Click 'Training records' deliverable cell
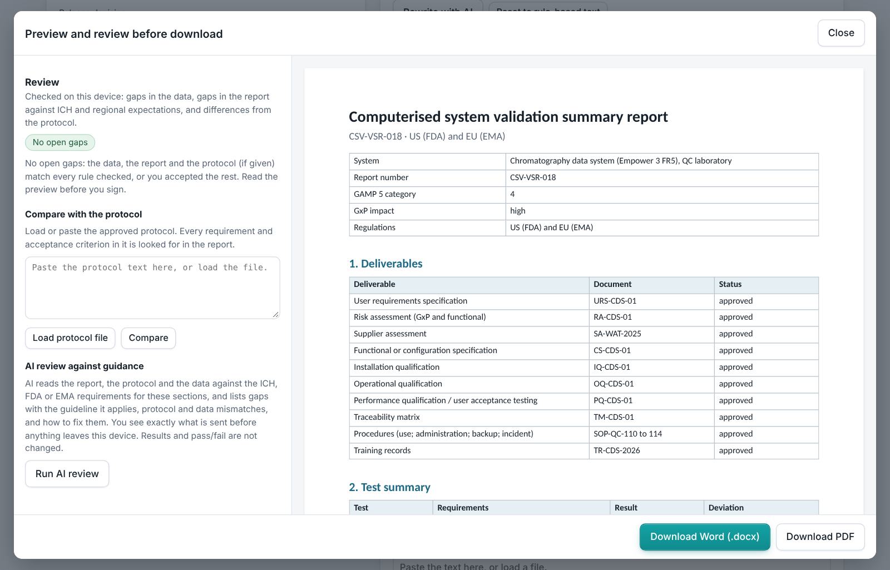 [x=469, y=450]
